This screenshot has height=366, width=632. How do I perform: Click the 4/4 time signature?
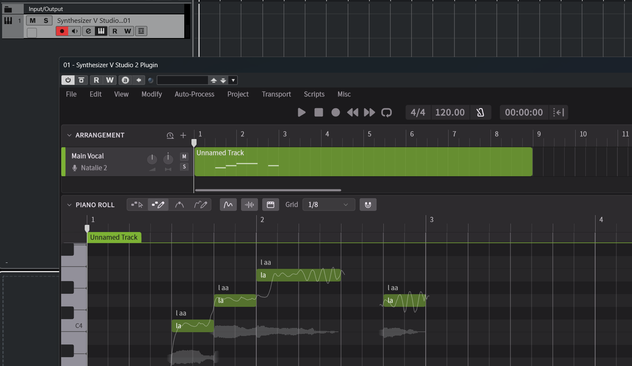[x=418, y=112]
